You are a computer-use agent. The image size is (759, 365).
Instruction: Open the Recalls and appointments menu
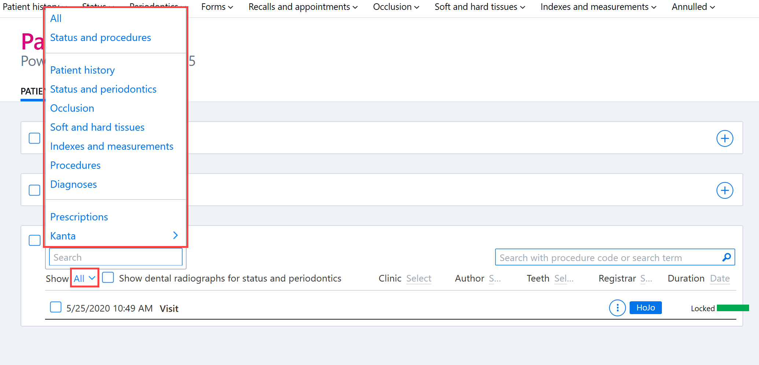tap(303, 7)
